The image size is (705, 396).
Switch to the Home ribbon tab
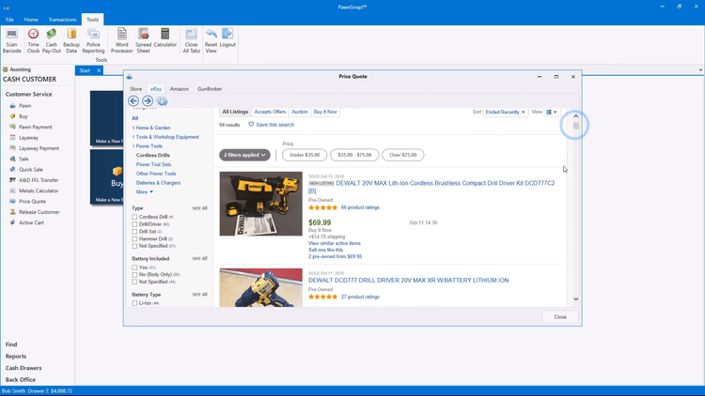coord(31,20)
